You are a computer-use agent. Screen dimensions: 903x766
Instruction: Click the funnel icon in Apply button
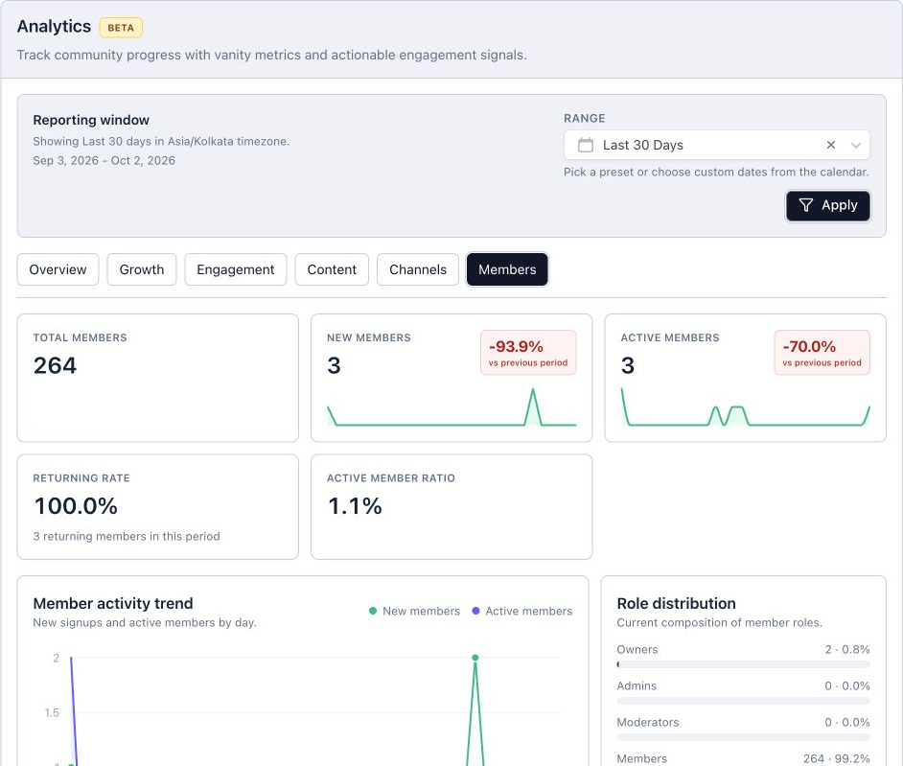(x=806, y=205)
